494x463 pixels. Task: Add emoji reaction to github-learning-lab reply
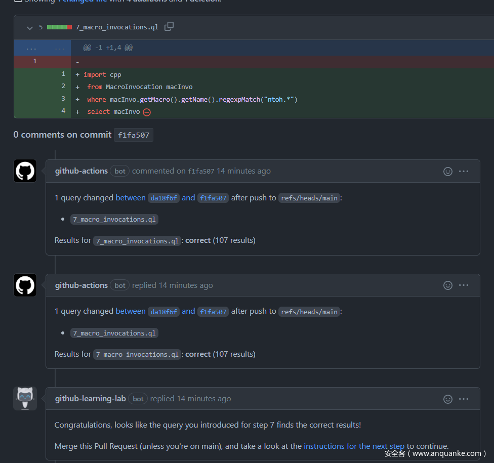pos(447,399)
